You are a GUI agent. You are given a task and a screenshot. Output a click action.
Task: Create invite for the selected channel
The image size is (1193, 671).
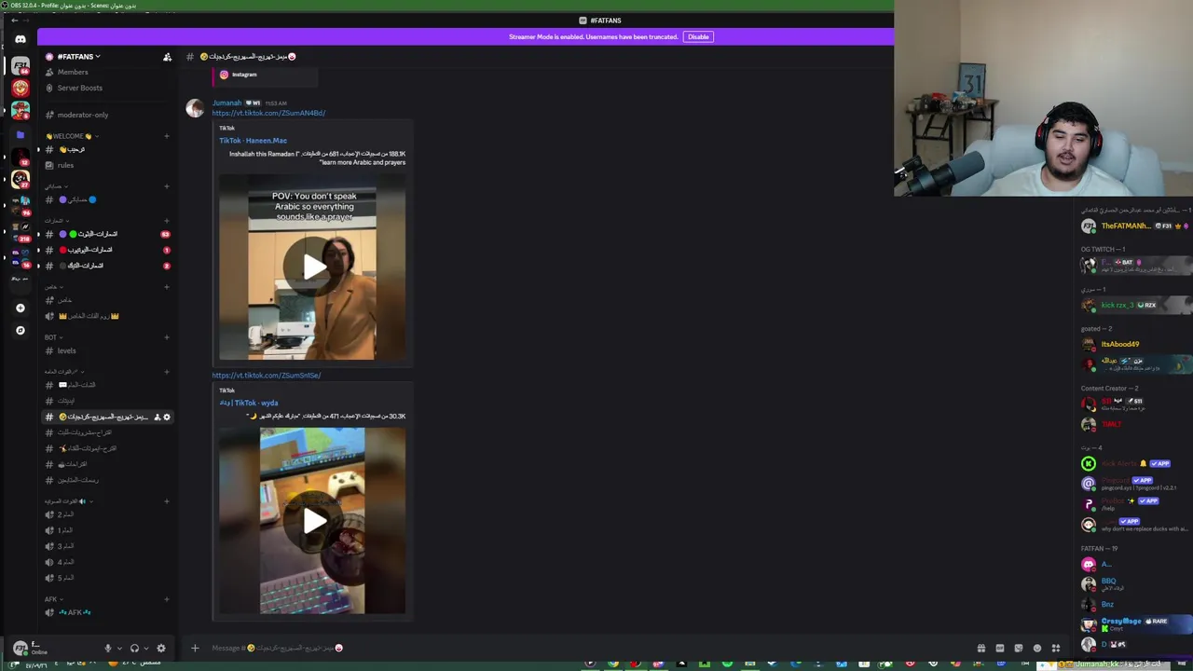coord(157,417)
